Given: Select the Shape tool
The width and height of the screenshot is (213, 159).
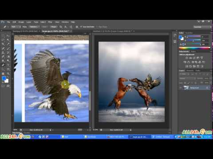Looking at the screenshot, I should (x=8, y=69).
